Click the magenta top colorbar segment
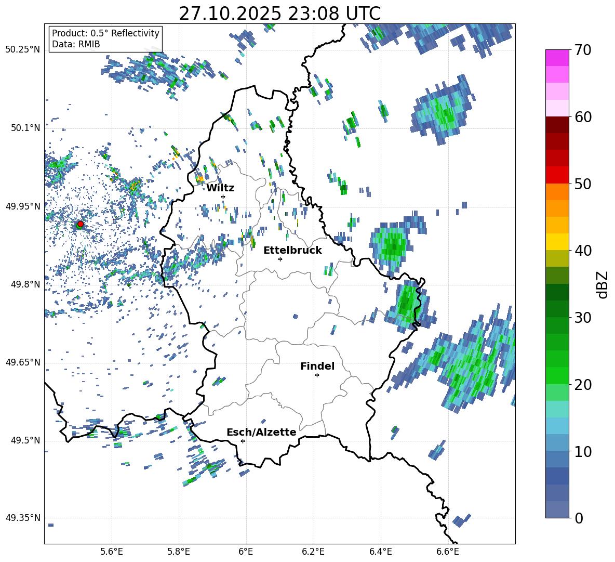Screen dimensions: 615x562 click(x=557, y=58)
